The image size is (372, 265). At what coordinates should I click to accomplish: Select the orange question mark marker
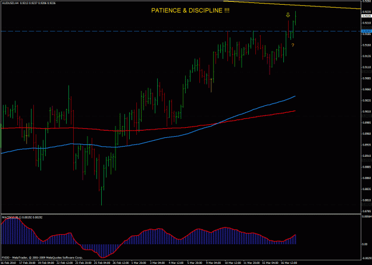[293, 45]
